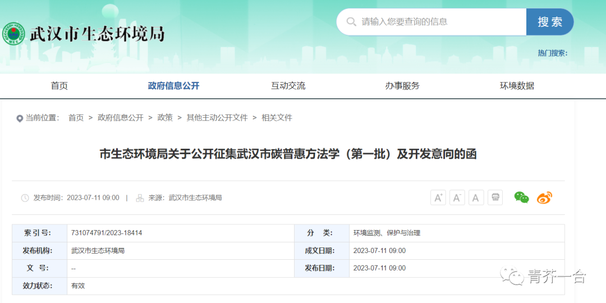Click the location pin icon before 当前位置

[x=20, y=118]
